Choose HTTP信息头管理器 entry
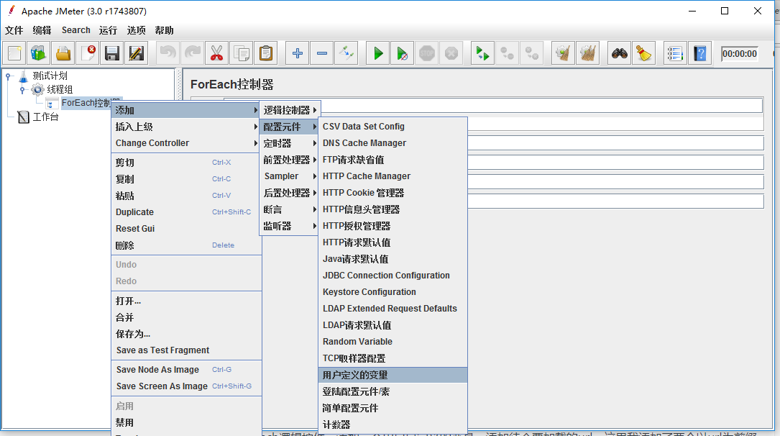780x436 pixels. click(x=393, y=209)
